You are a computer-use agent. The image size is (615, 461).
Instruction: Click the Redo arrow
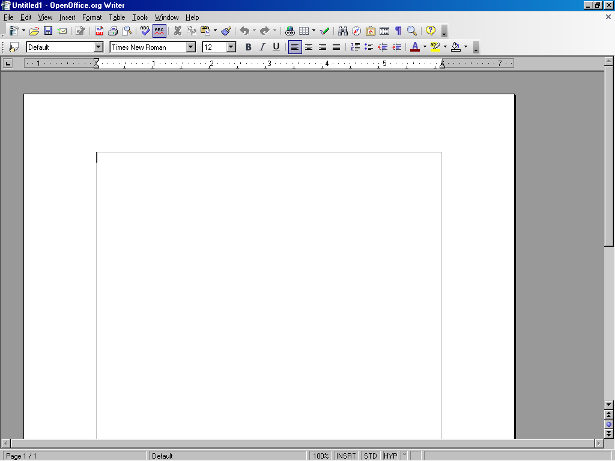coord(265,31)
